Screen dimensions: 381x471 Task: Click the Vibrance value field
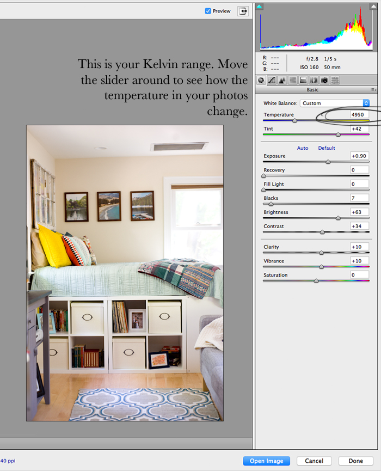[x=359, y=261]
